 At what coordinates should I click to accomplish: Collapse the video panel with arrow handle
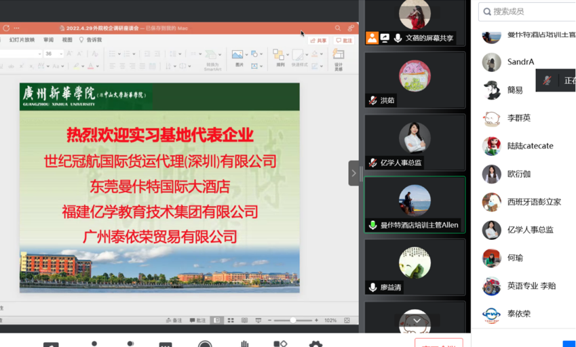click(353, 173)
